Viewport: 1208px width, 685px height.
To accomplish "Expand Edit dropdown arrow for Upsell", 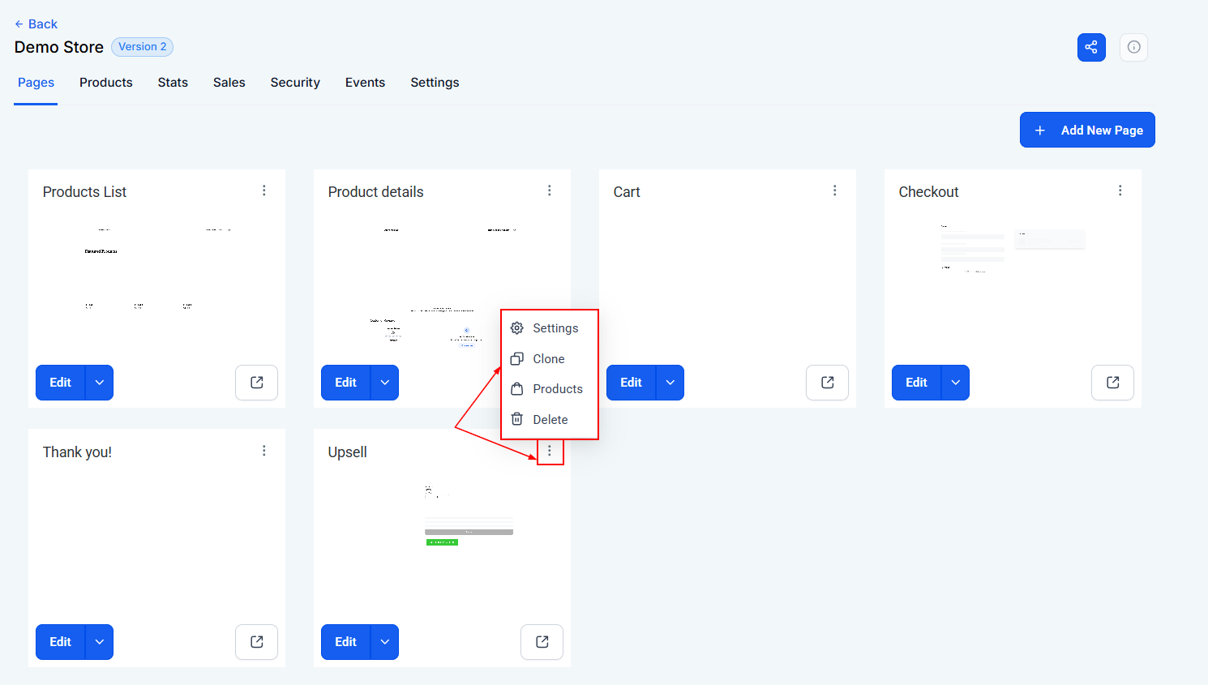I will coord(384,642).
